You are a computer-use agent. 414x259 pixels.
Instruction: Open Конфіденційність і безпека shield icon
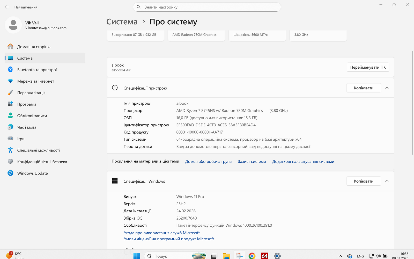pyautogui.click(x=10, y=162)
